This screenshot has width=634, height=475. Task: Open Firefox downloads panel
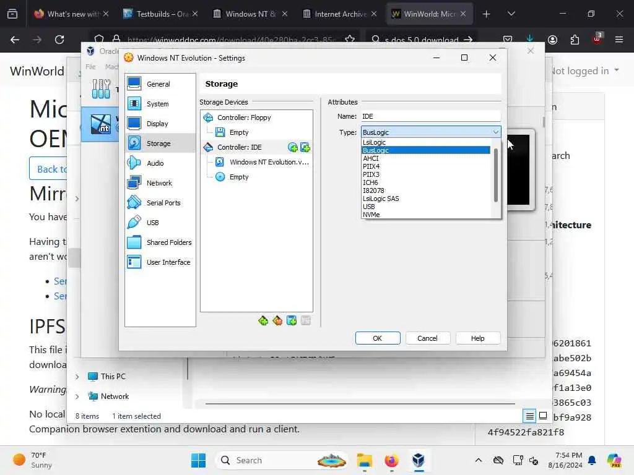click(x=530, y=39)
